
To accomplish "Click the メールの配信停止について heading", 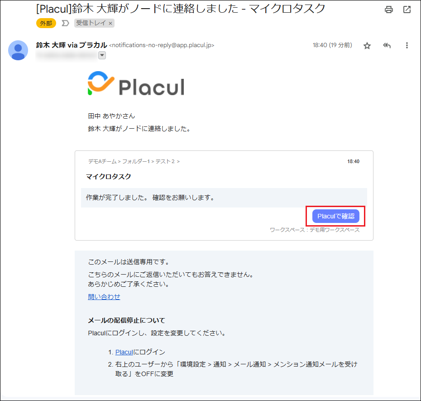I will 126,320.
